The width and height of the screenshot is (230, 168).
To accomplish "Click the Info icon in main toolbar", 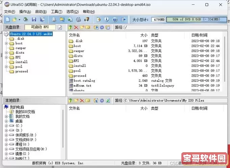I will (107, 19).
